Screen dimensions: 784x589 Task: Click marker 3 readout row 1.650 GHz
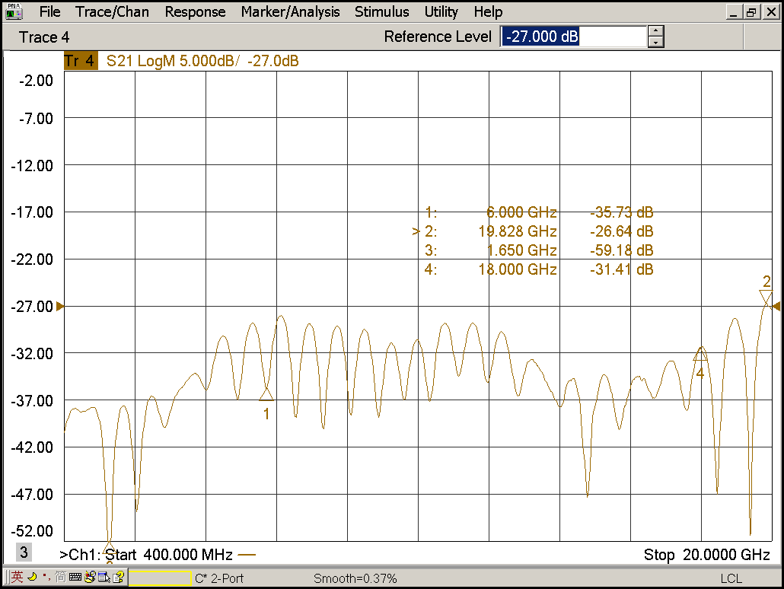(x=539, y=250)
